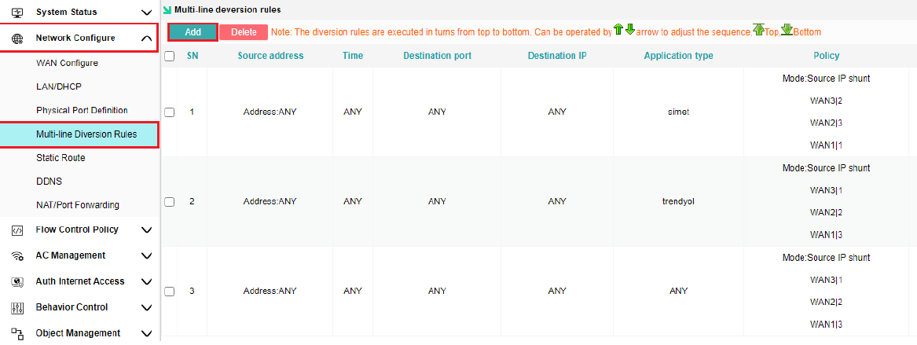917x345 pixels.
Task: Click the Object Management icon
Action: (17, 333)
